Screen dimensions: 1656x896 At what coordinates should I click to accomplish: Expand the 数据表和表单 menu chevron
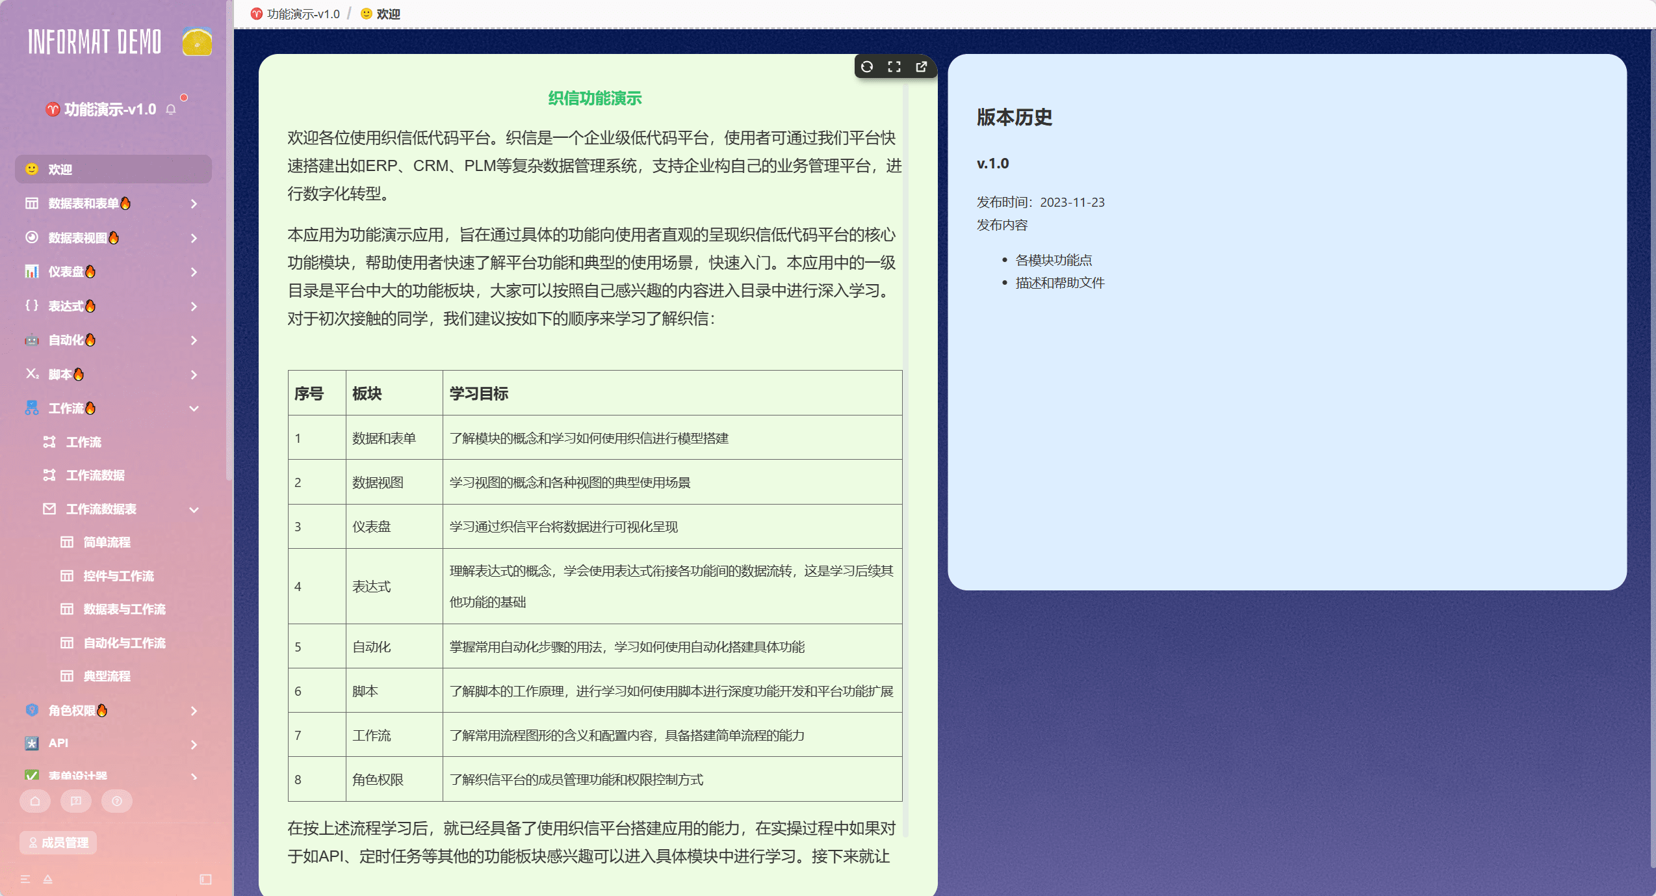(193, 204)
